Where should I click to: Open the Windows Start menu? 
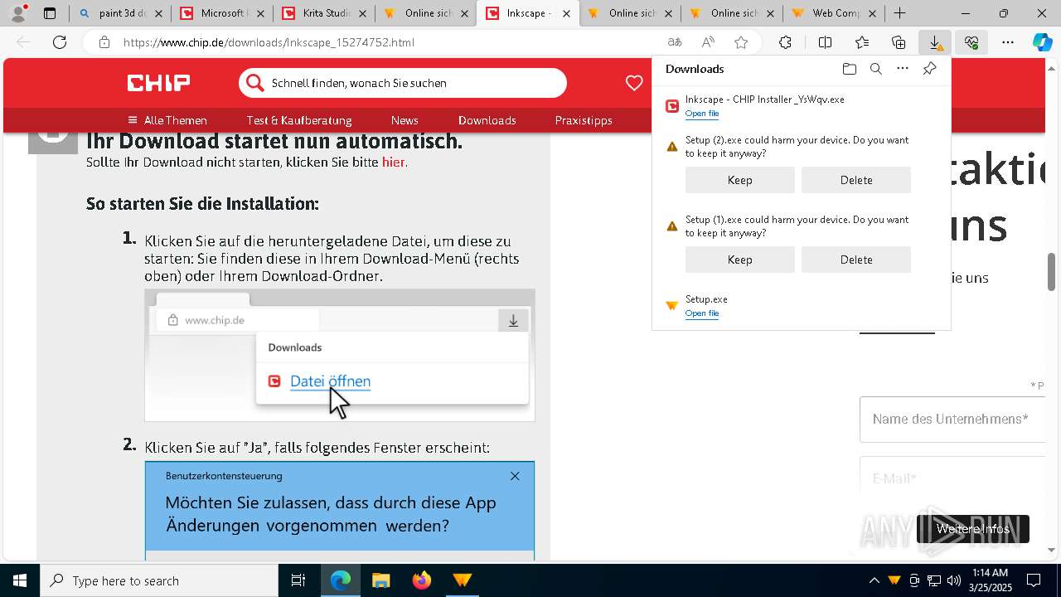20,580
